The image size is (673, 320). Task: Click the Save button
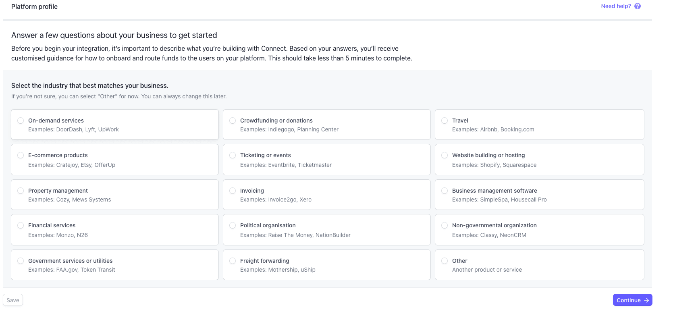click(x=13, y=300)
